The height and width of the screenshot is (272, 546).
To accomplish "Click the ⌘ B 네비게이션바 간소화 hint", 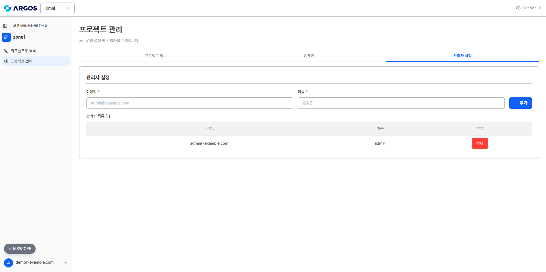I will 30,26.
